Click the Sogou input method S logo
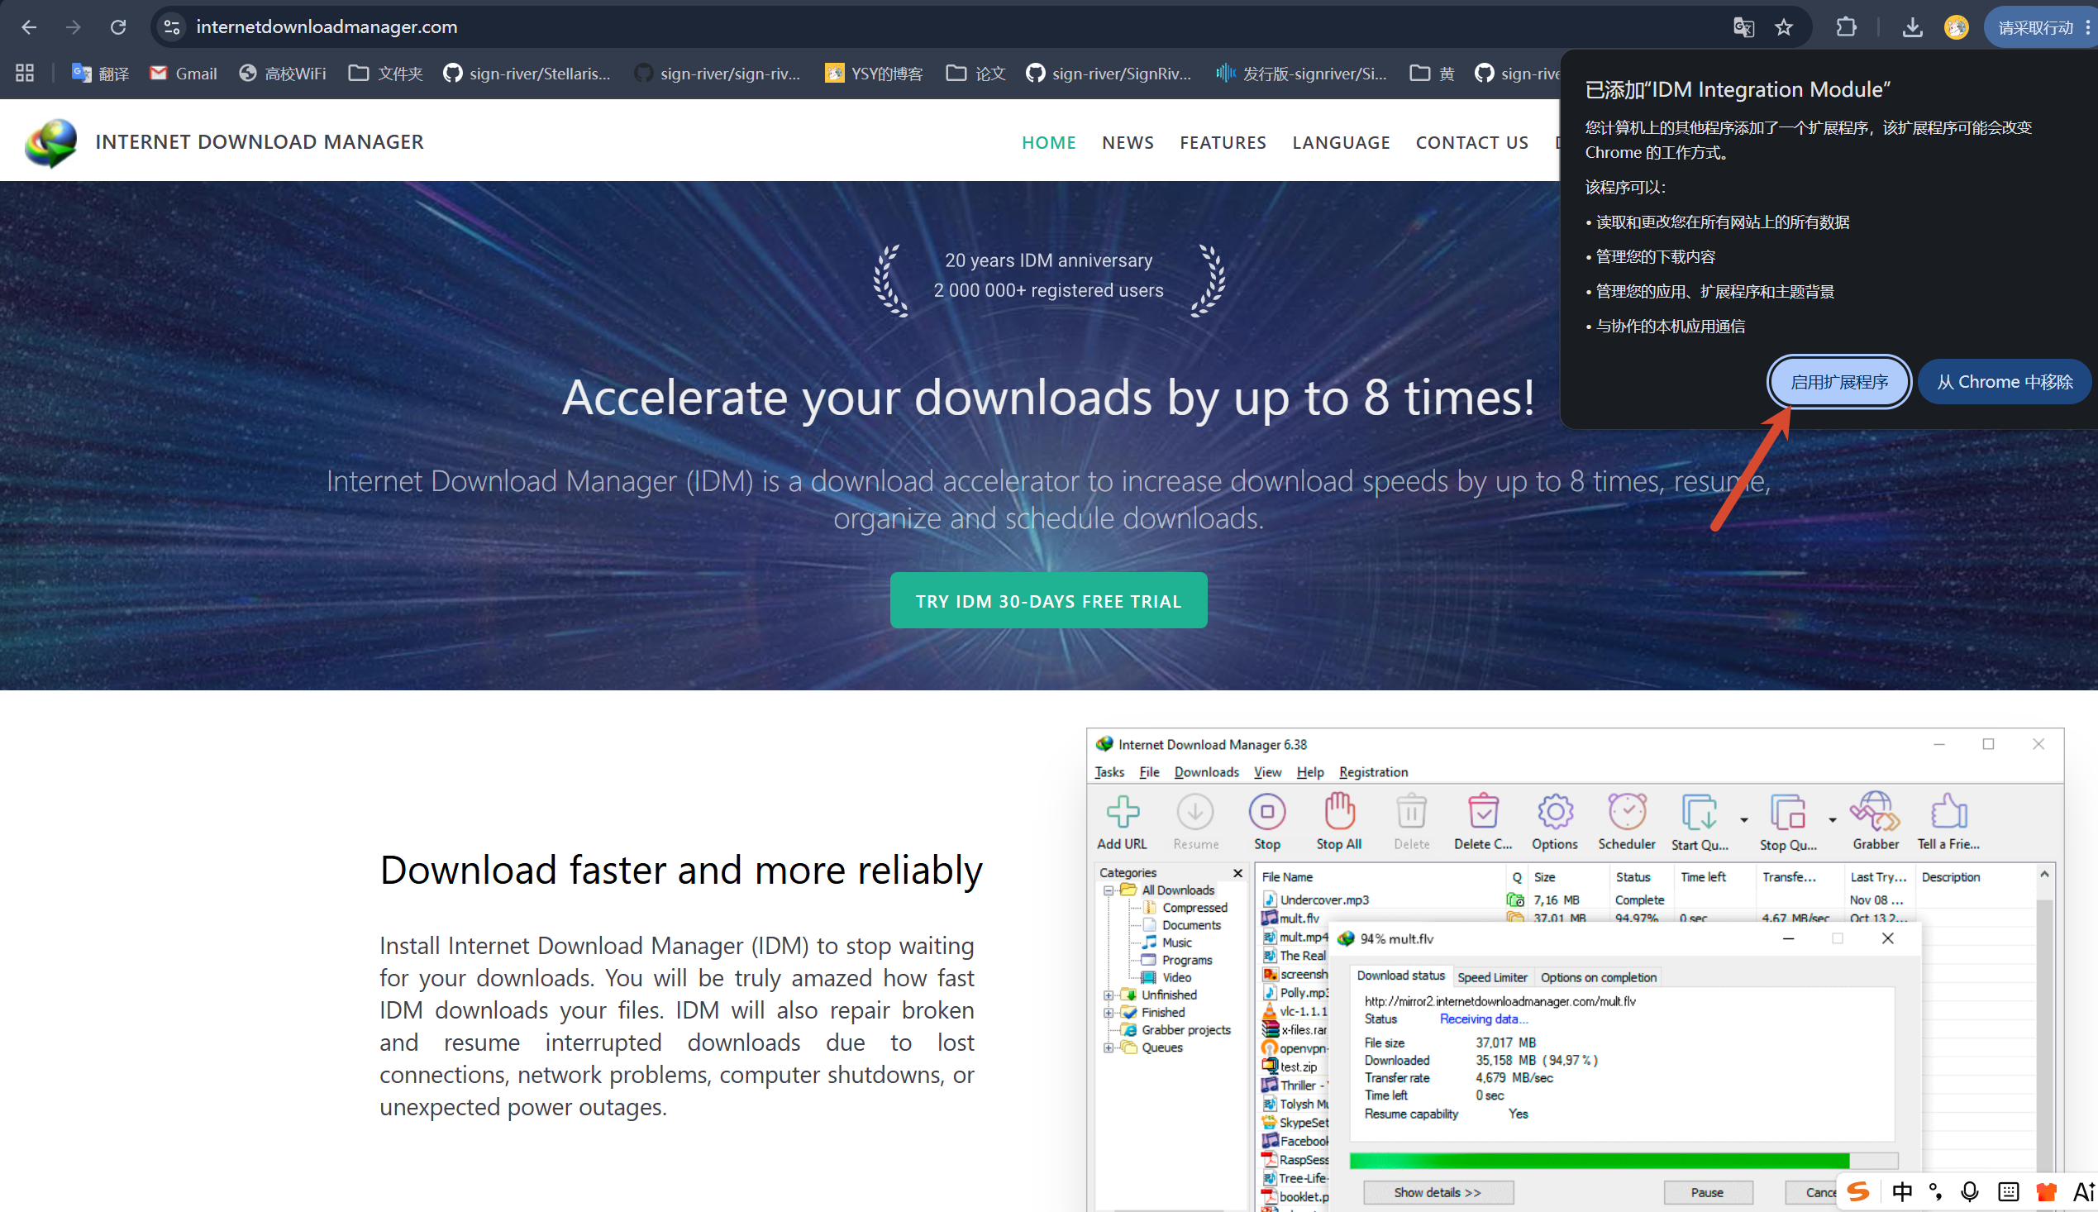Viewport: 2098px width, 1212px height. click(x=1858, y=1192)
